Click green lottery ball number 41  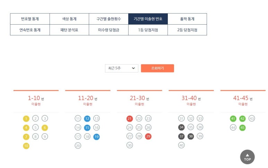233,118
